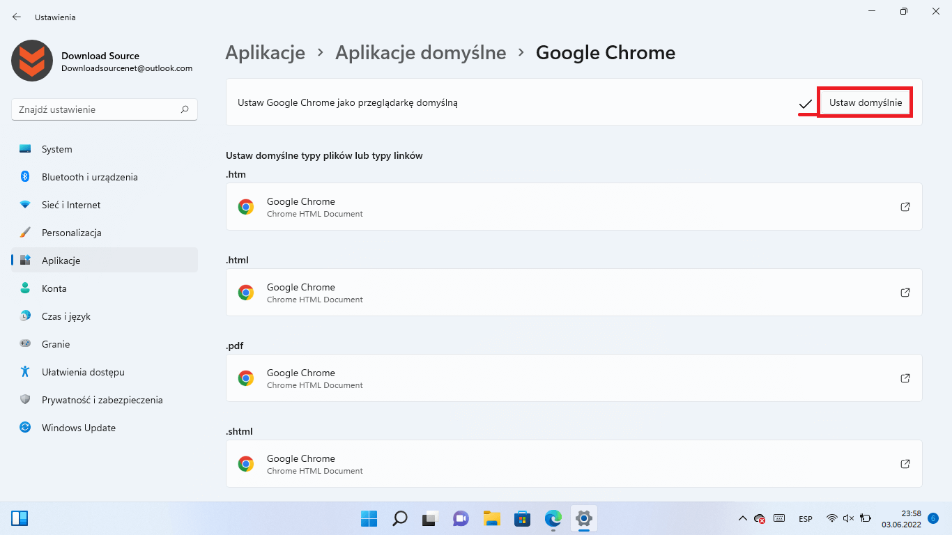
Task: Open taskbar Search
Action: tap(400, 518)
